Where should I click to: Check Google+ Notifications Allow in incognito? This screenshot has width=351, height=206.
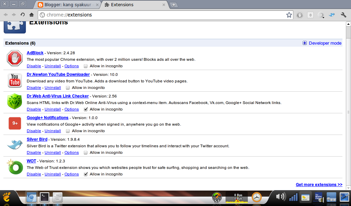coord(68,131)
